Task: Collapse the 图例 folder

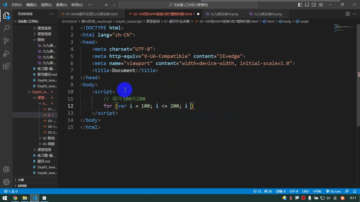Action: click(x=35, y=40)
